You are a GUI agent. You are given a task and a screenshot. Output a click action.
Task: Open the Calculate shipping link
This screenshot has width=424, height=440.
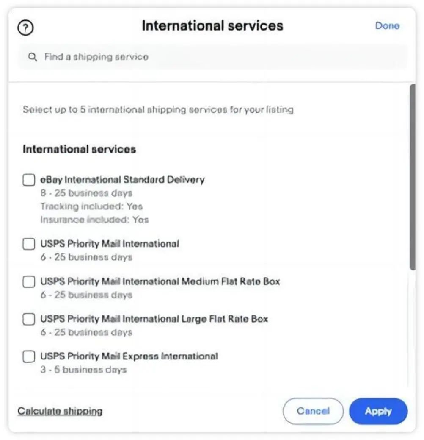tap(60, 411)
